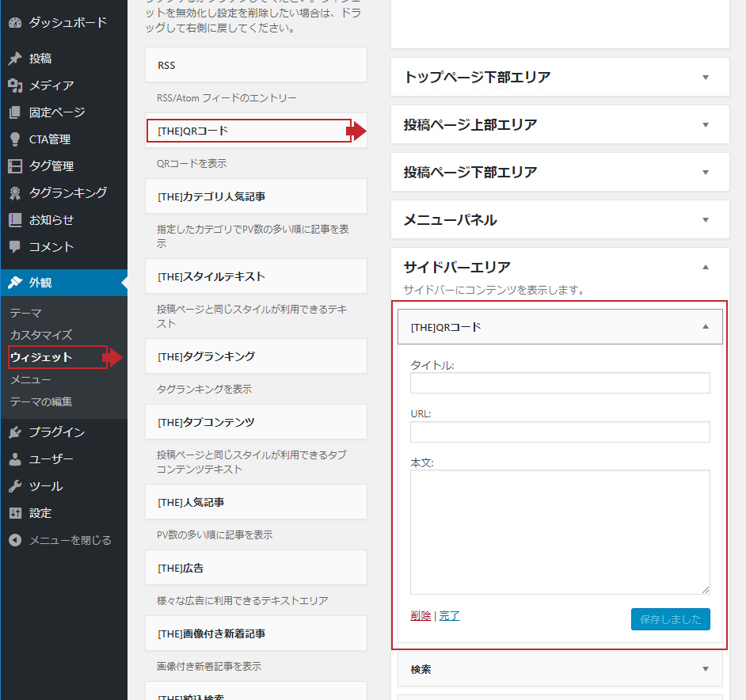
Task: Expand the トップページ下部エリア panel
Action: click(x=705, y=77)
